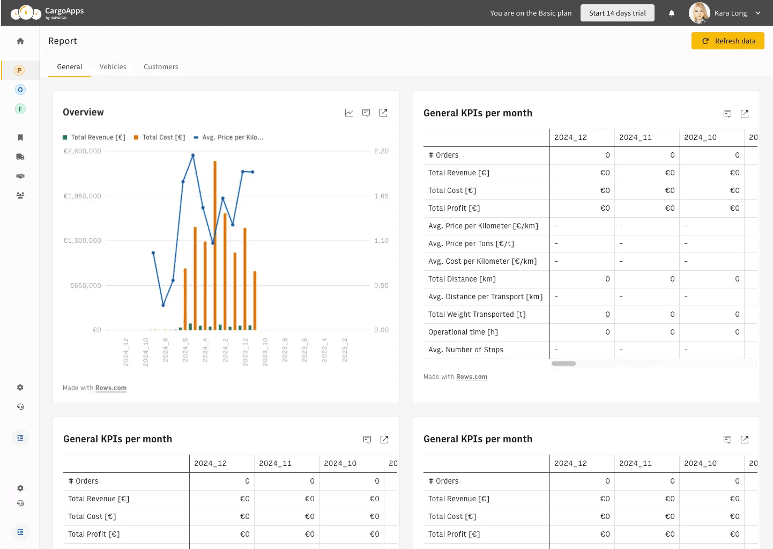Expand the user menu chevron beside Kara Long
The width and height of the screenshot is (773, 549).
[x=758, y=13]
